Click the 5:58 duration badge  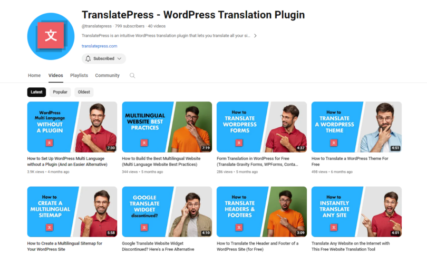[111, 233]
